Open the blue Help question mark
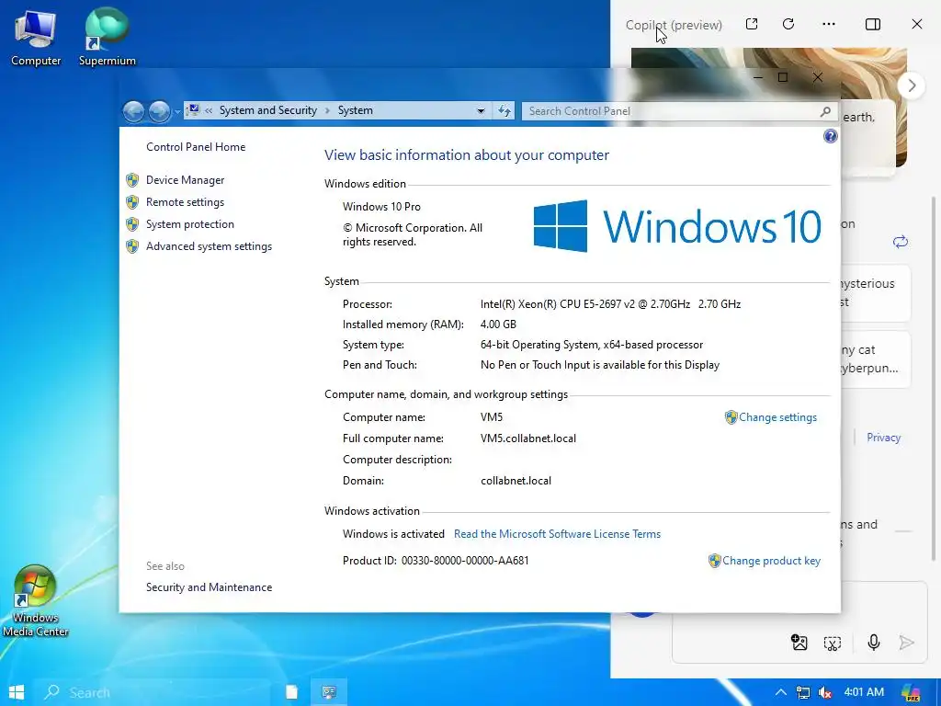The width and height of the screenshot is (941, 706). tap(830, 136)
